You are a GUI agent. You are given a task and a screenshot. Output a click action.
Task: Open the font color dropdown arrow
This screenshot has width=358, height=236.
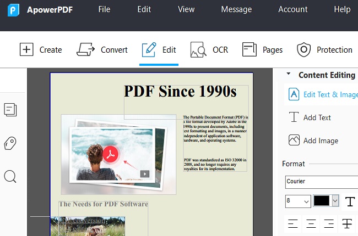click(x=335, y=201)
